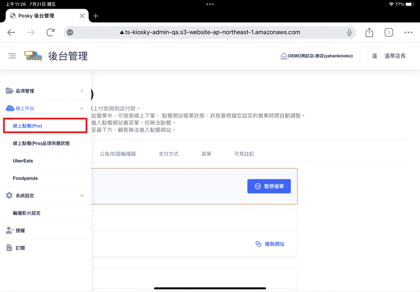Click the 系統設定 menu label

(25, 196)
